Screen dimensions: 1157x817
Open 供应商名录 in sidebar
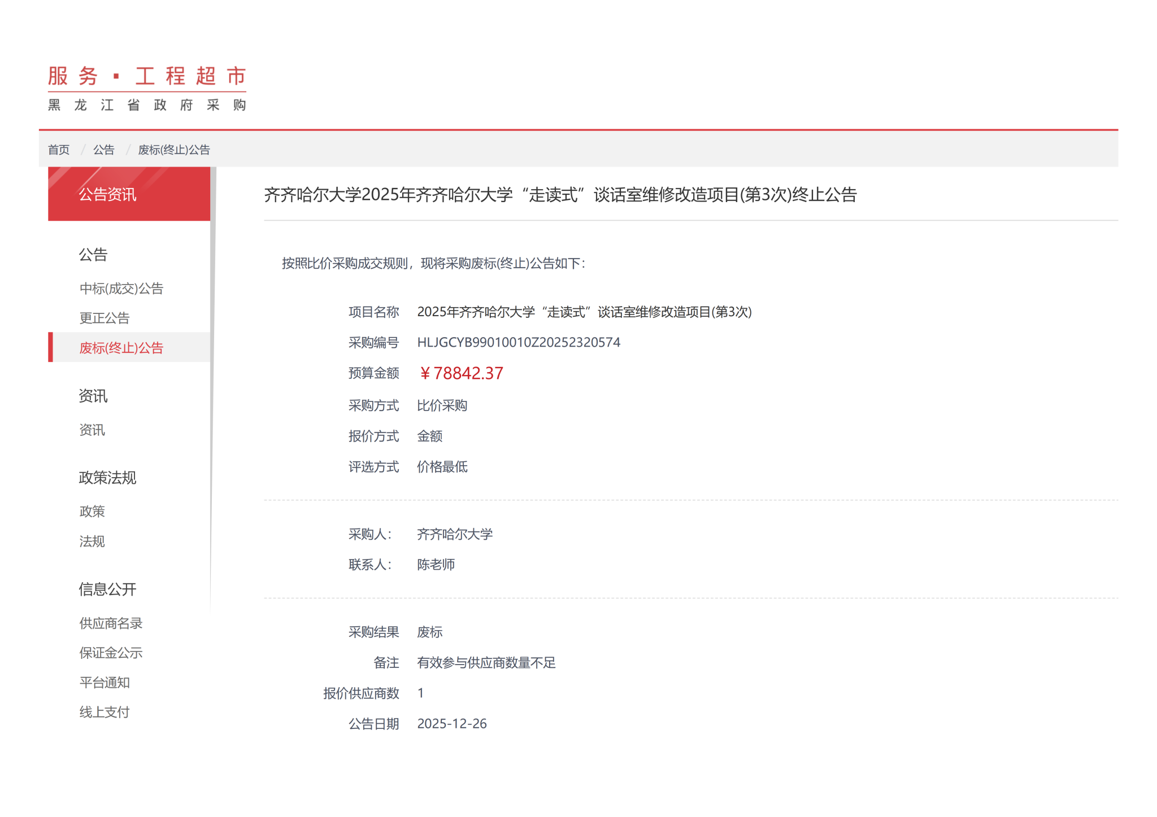tap(111, 623)
